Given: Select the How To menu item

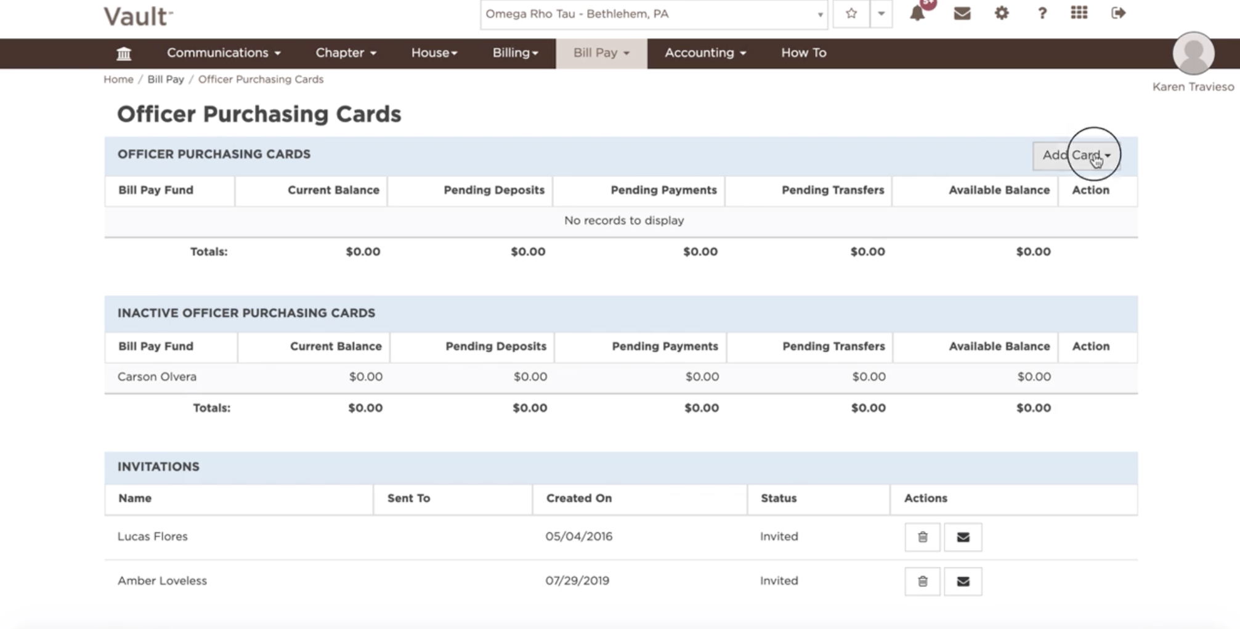Looking at the screenshot, I should coord(803,53).
